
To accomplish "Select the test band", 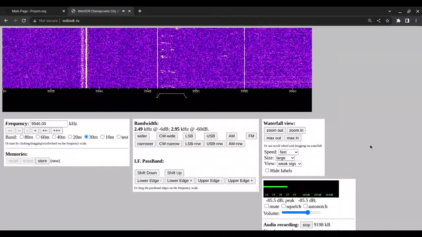I will pos(119,137).
